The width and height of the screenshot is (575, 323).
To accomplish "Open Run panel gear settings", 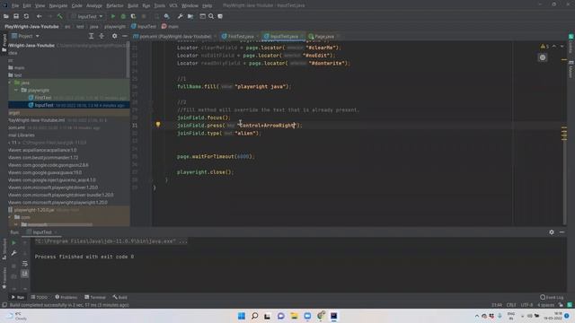I will (x=552, y=232).
